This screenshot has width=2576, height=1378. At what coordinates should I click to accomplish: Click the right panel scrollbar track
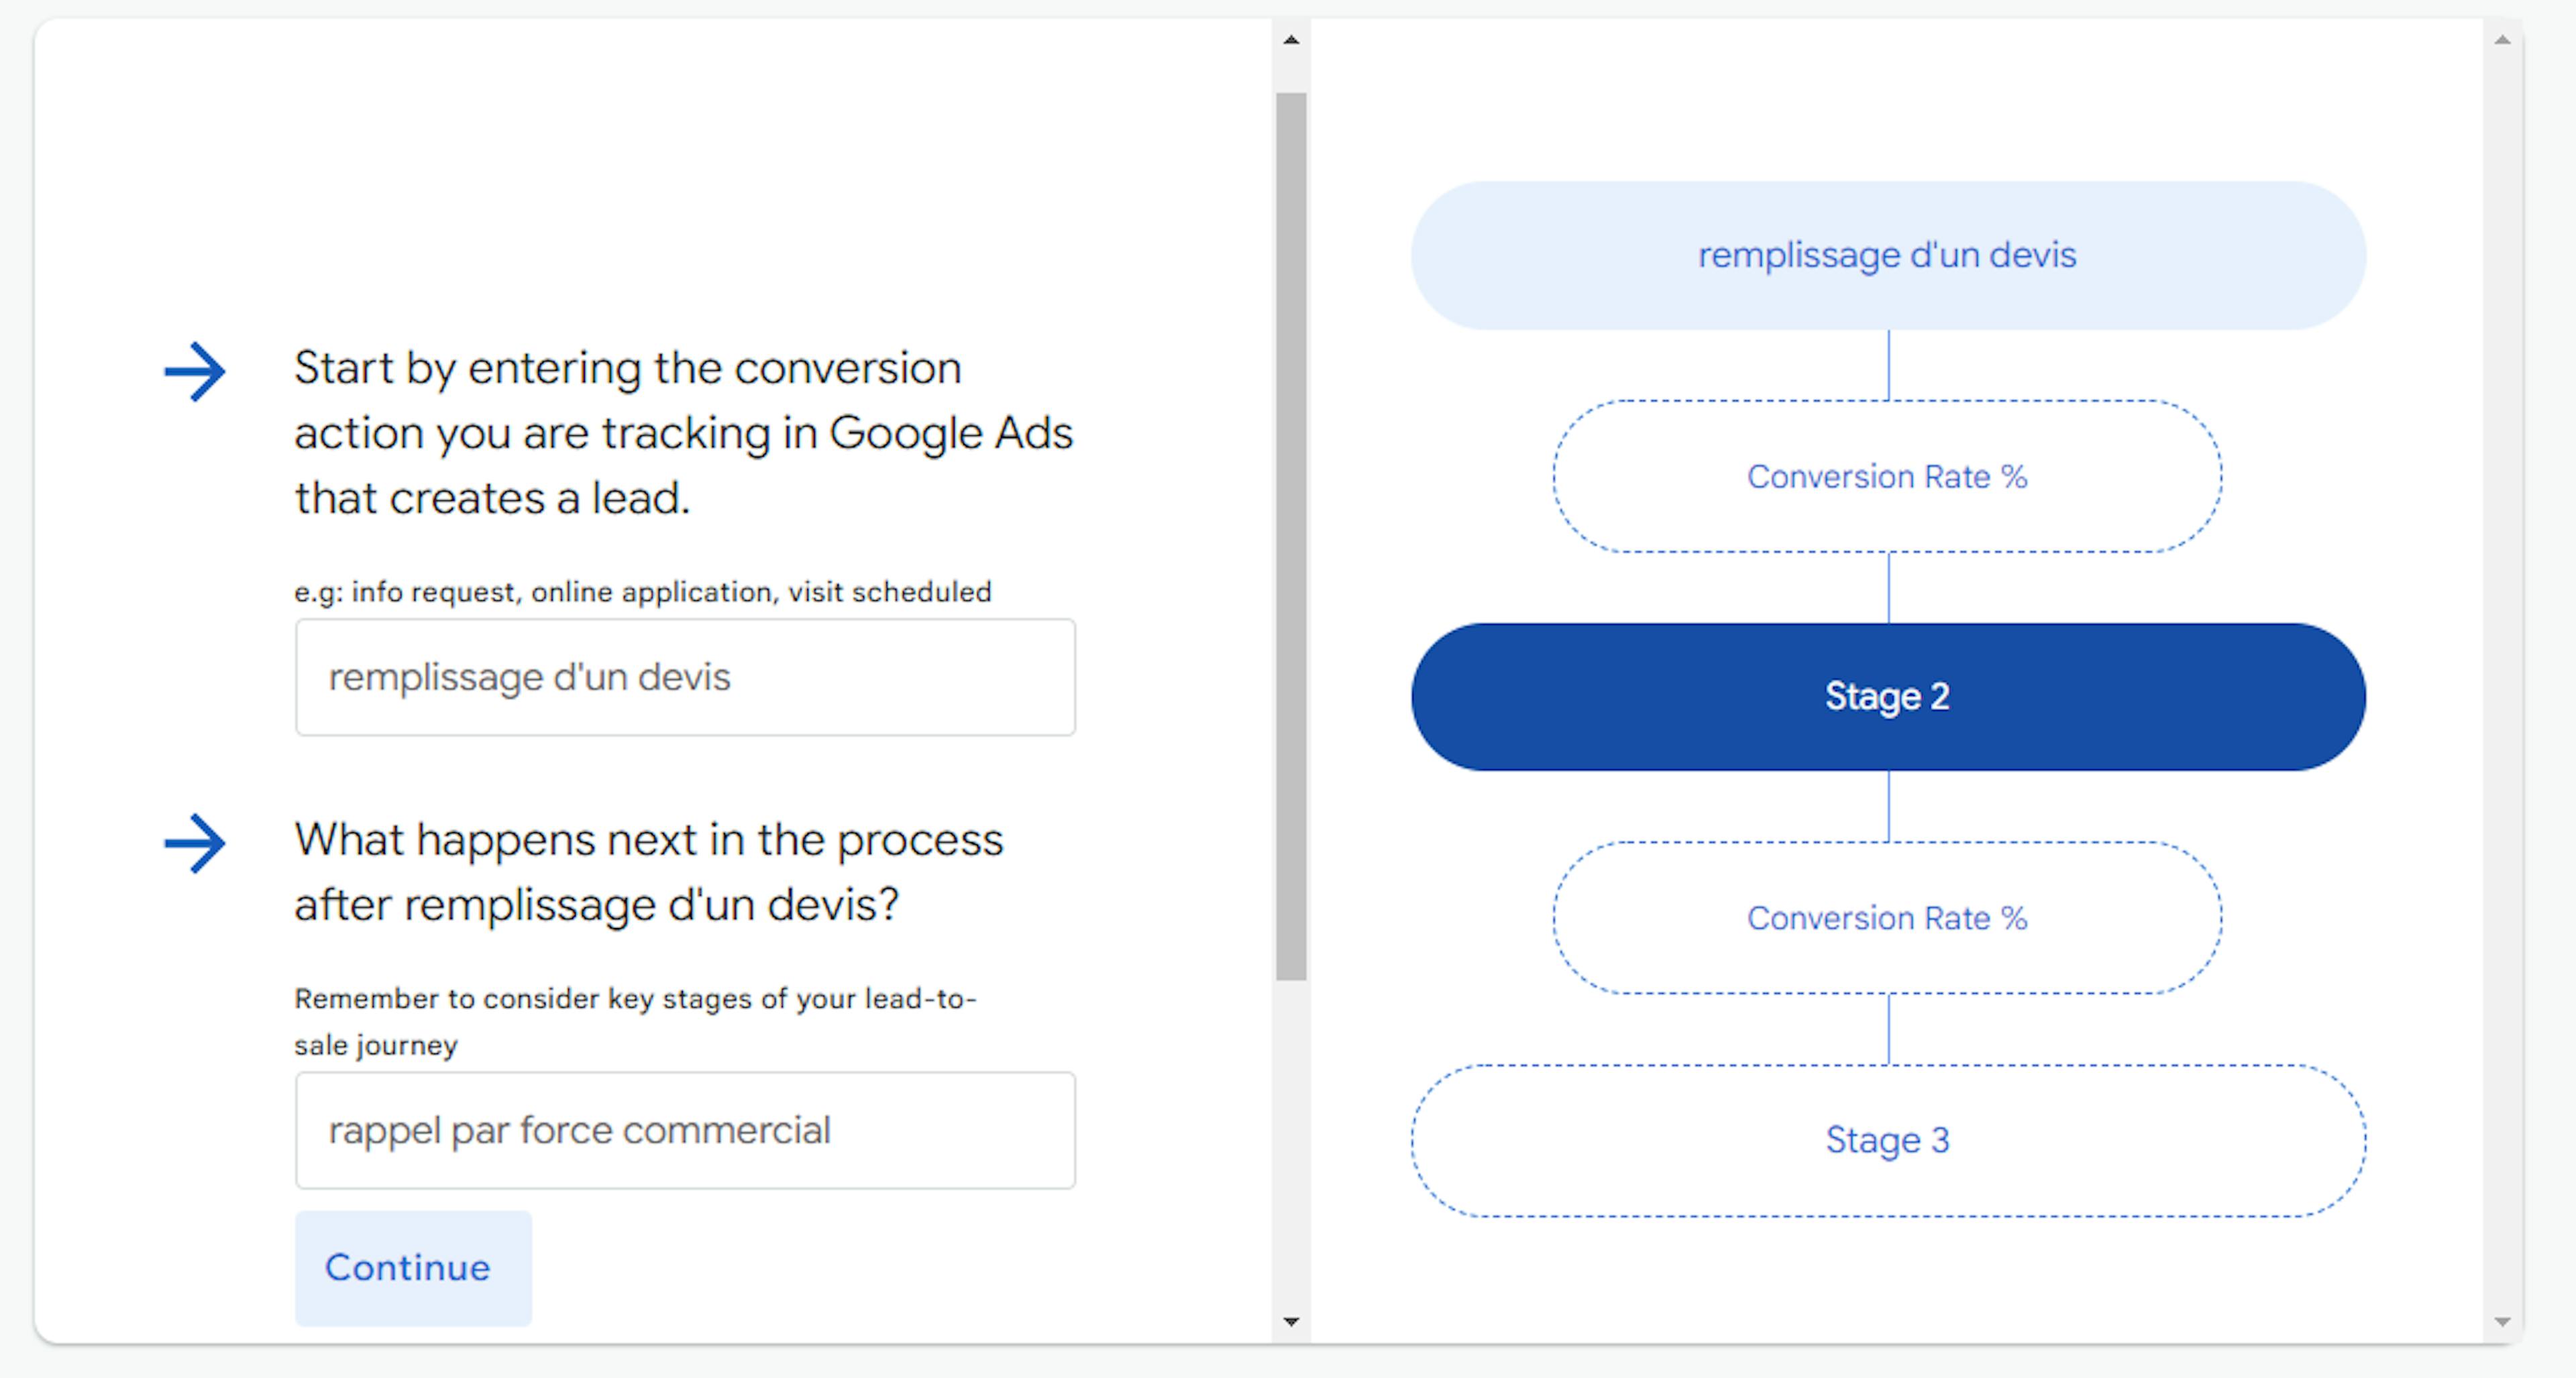click(x=2502, y=679)
